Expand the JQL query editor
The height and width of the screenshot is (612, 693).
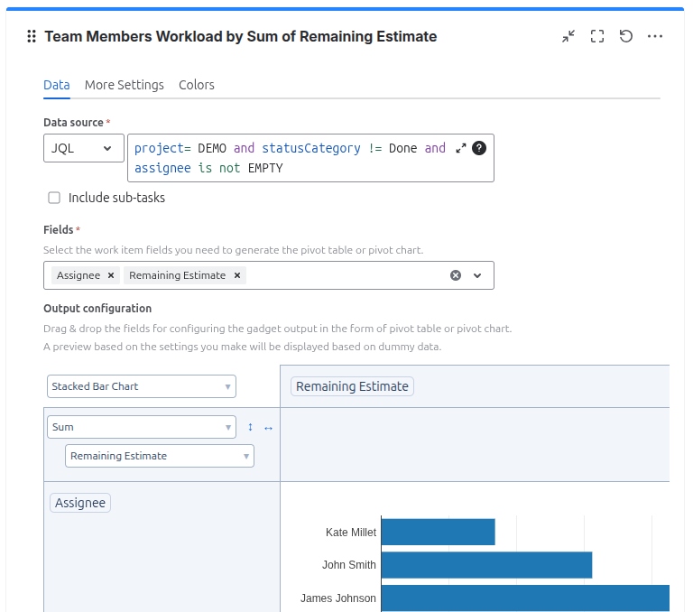(461, 148)
